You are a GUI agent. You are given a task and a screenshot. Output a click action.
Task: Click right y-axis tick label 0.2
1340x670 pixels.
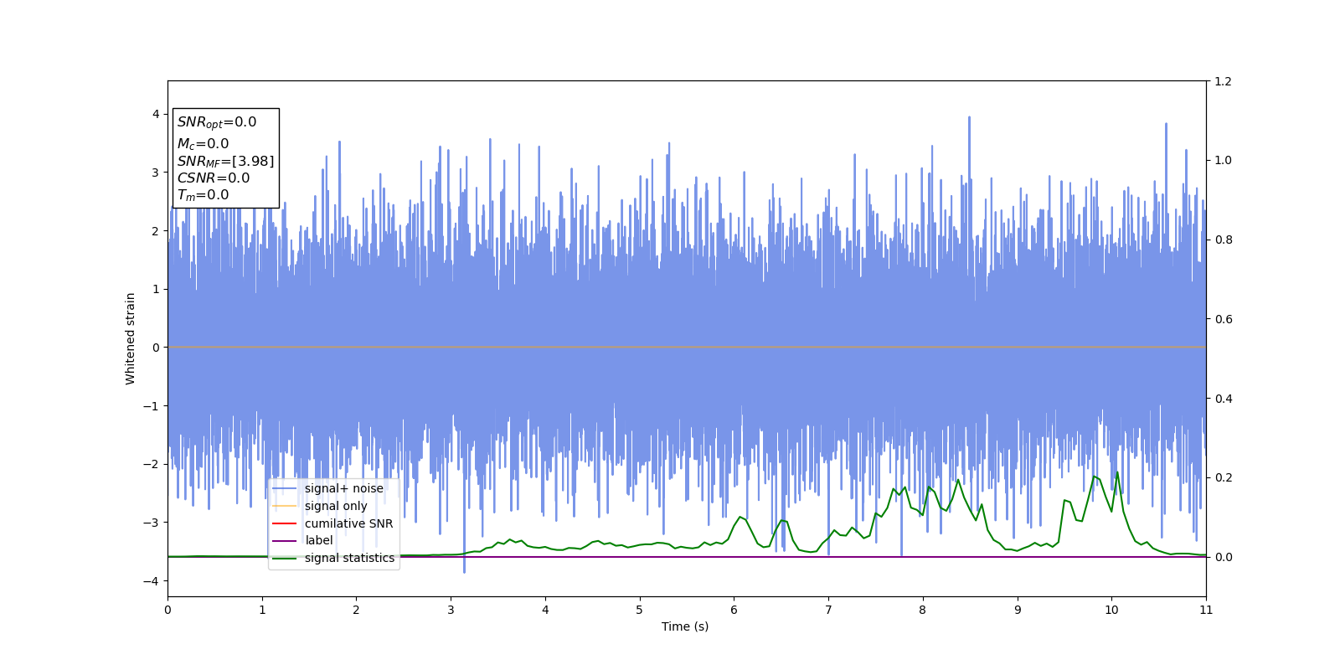pos(1223,477)
